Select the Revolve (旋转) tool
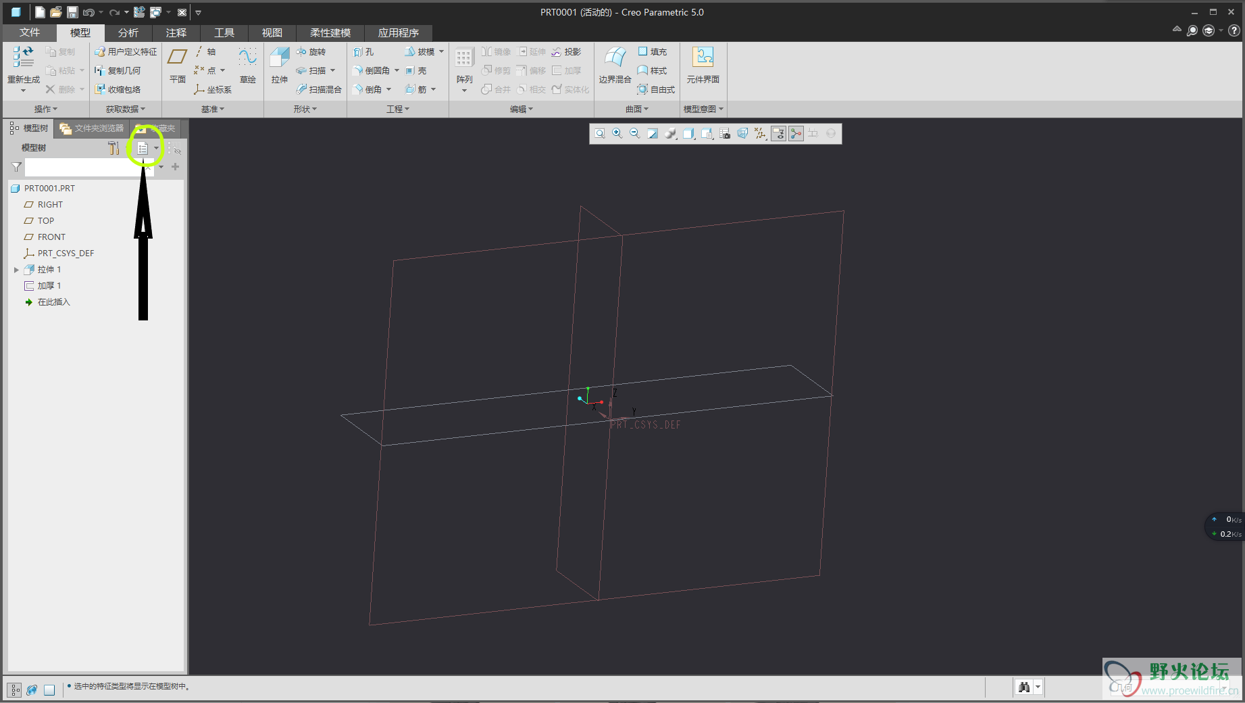 (x=311, y=51)
